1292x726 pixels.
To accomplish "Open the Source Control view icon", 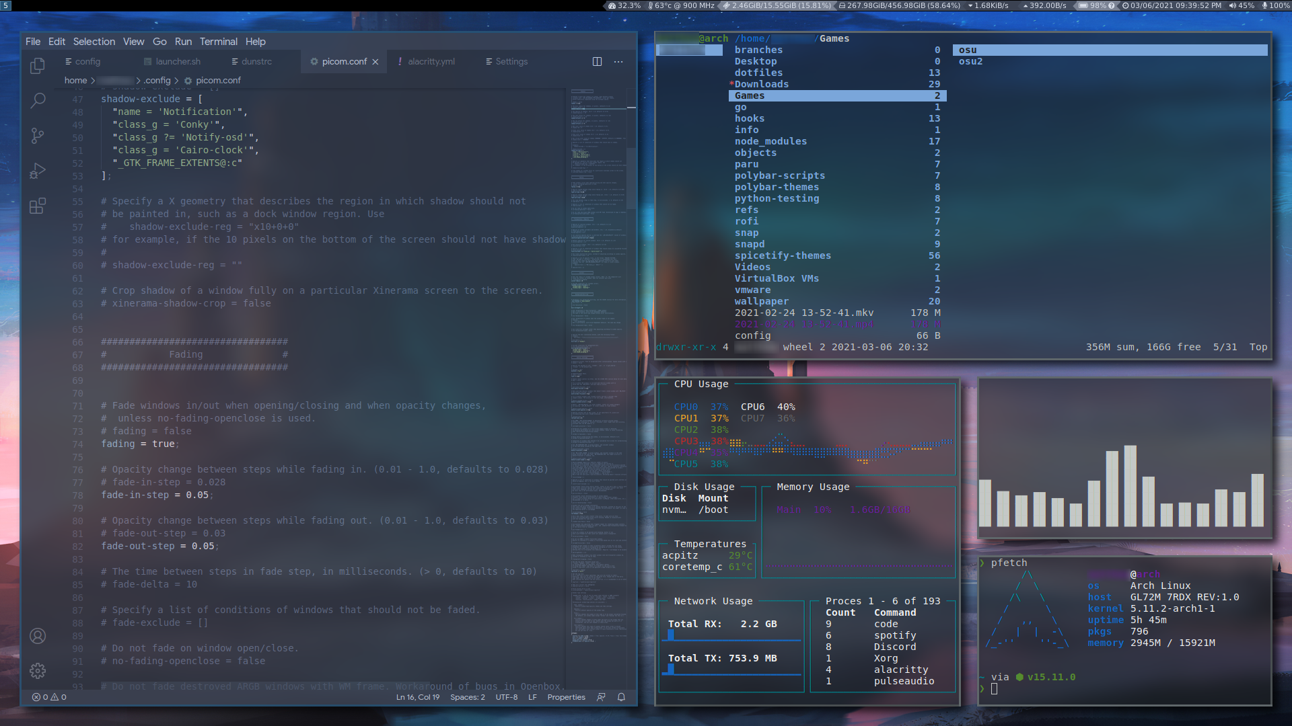I will click(38, 136).
